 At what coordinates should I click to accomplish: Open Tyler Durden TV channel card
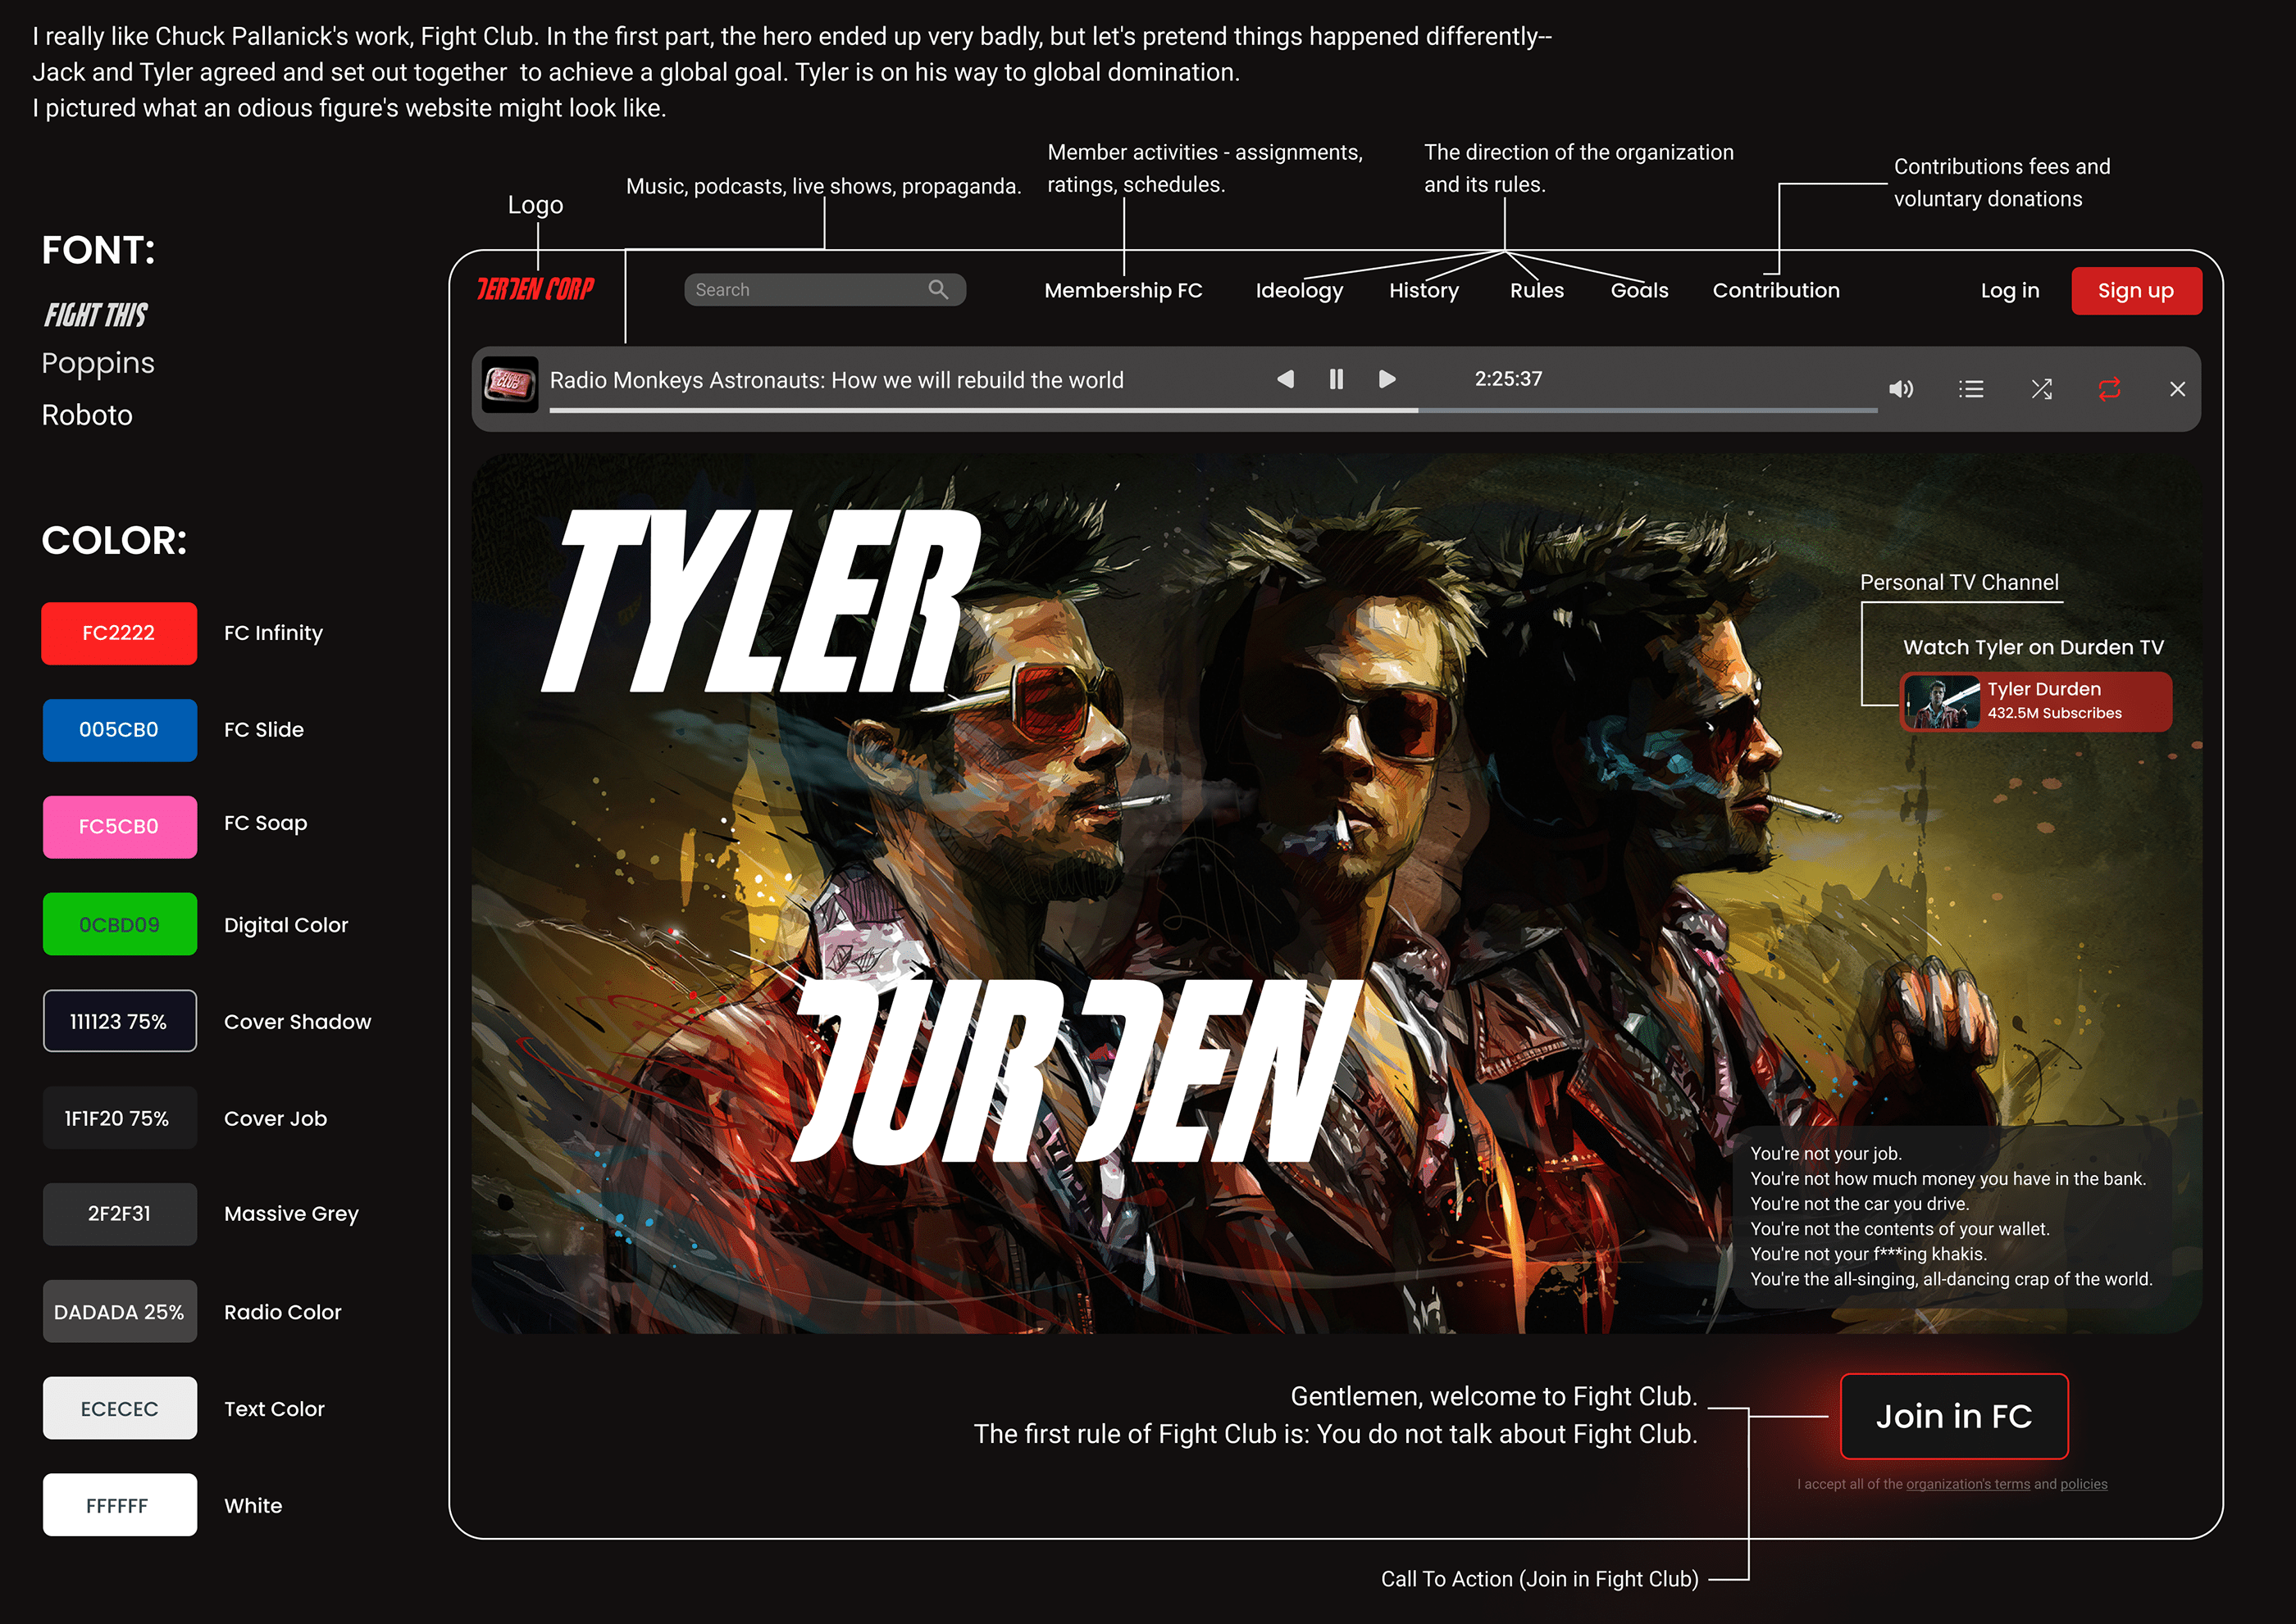[2034, 701]
